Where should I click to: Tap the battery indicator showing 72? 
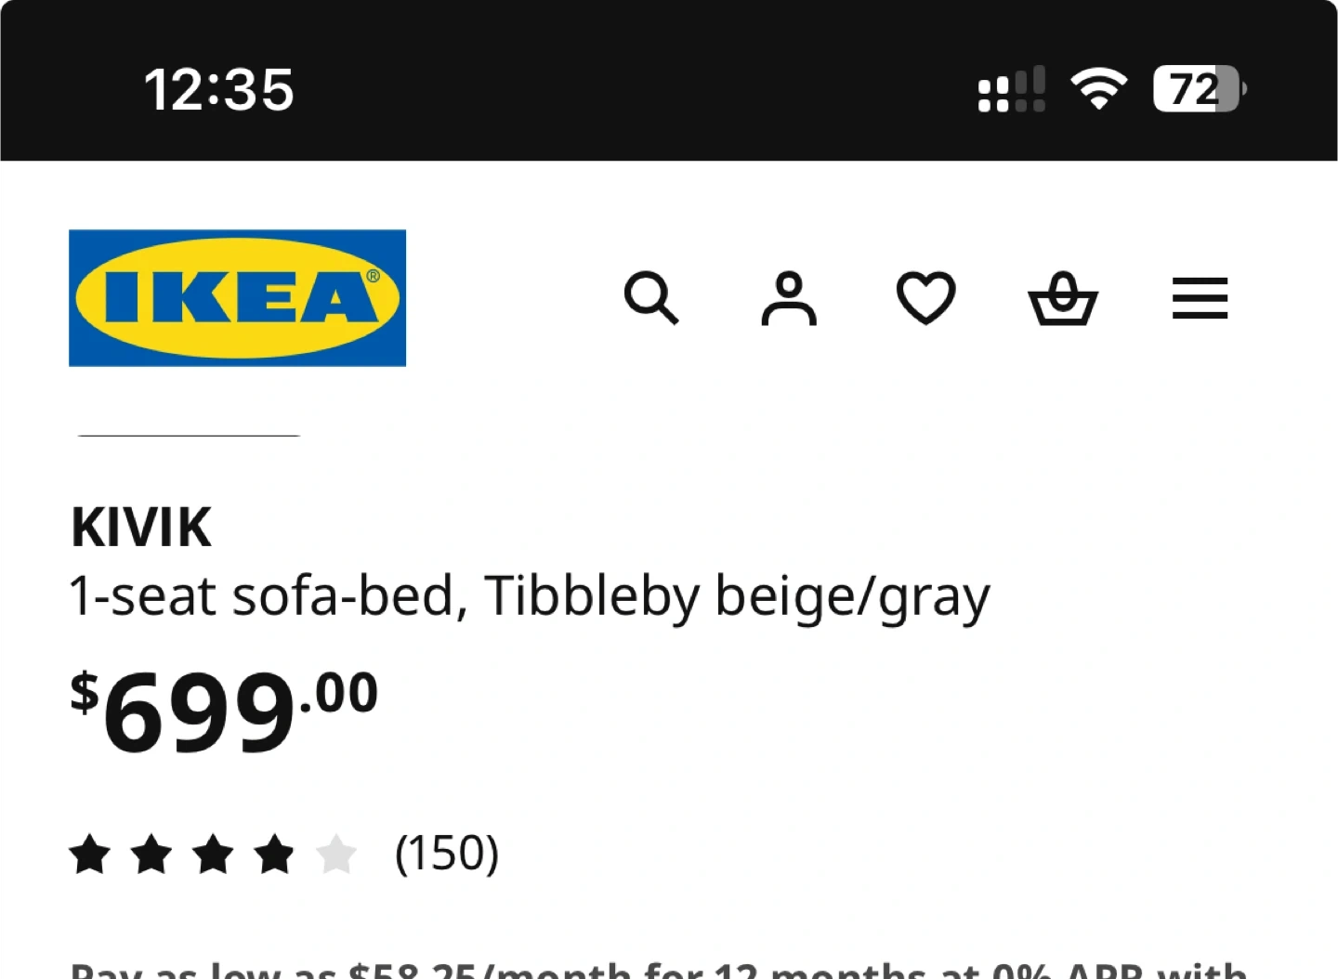[x=1200, y=89]
